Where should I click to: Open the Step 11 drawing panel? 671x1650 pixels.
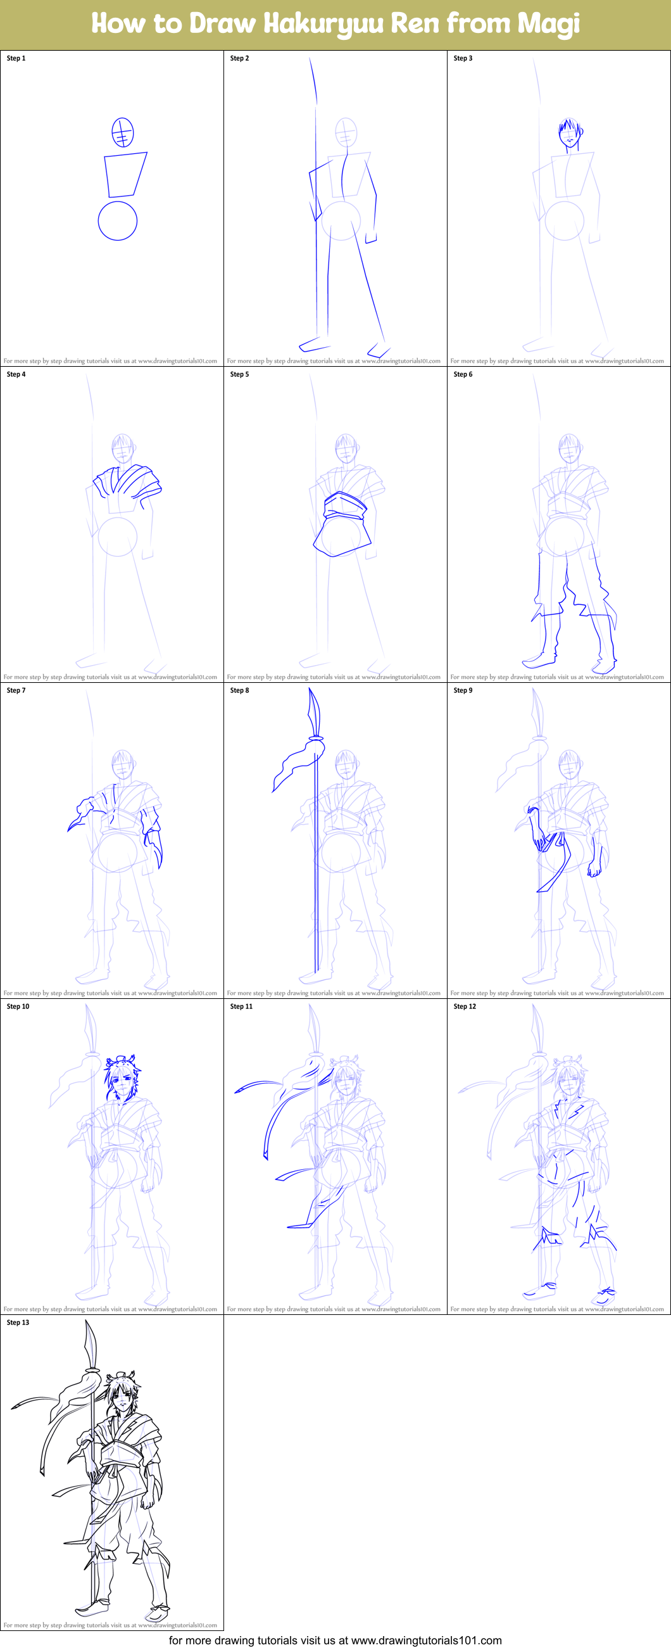tap(335, 1156)
